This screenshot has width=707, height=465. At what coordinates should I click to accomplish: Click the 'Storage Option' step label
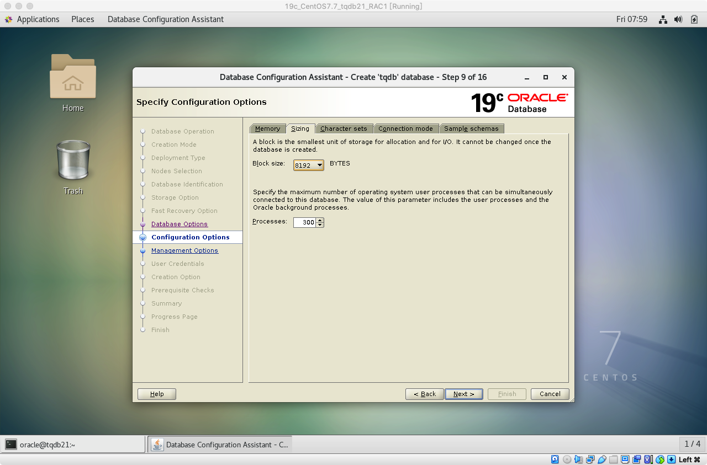175,197
